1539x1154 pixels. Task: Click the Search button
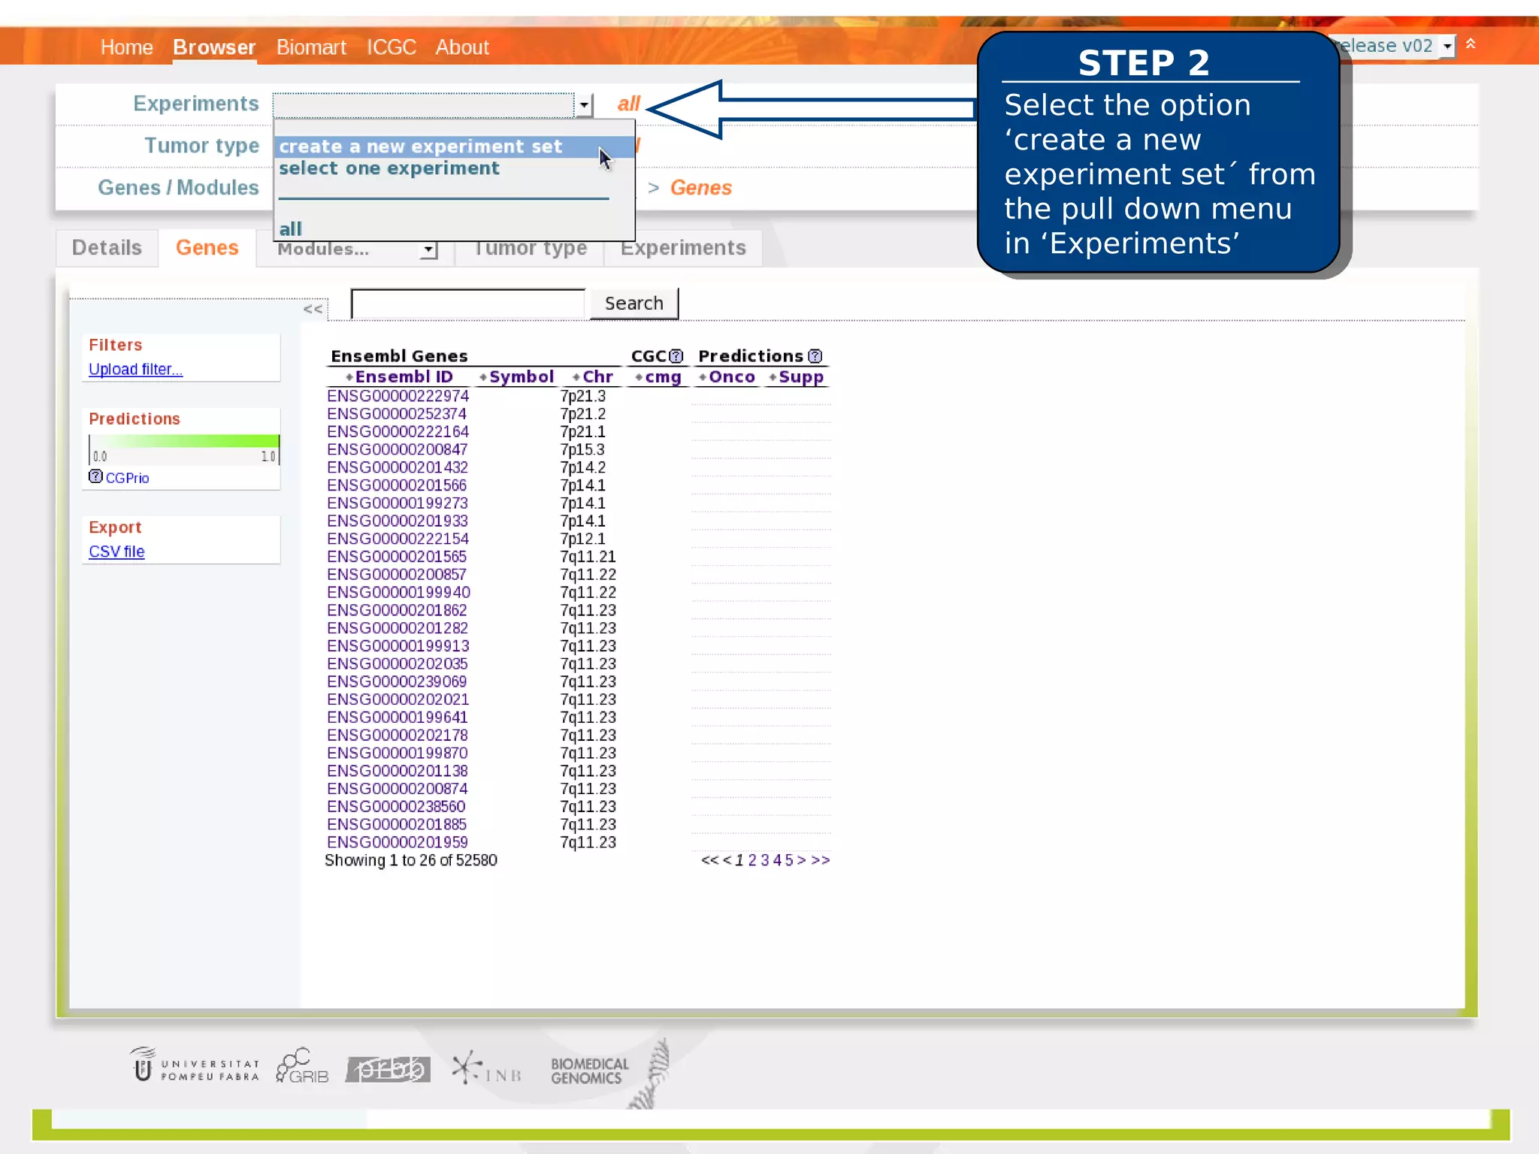(x=634, y=304)
